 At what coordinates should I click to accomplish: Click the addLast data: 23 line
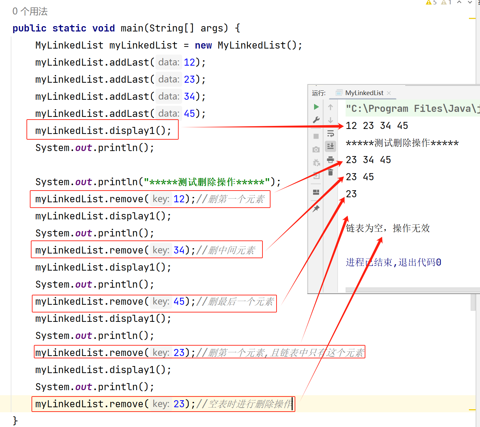pos(120,79)
